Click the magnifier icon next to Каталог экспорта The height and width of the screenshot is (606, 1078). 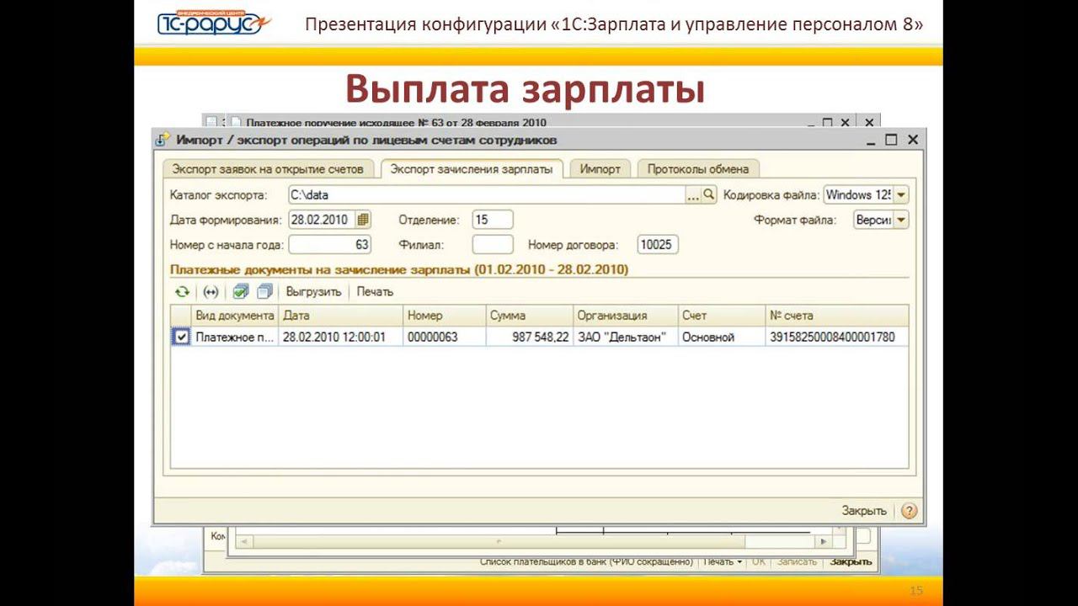pos(709,194)
